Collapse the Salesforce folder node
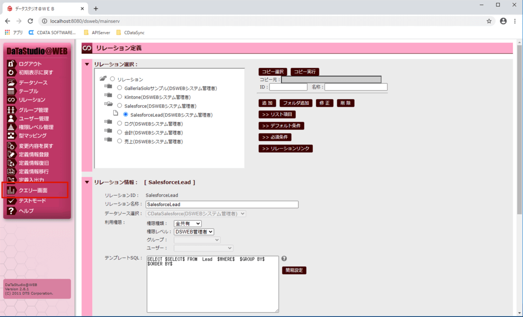Screen dimensions: 523x317 [x=105, y=104]
